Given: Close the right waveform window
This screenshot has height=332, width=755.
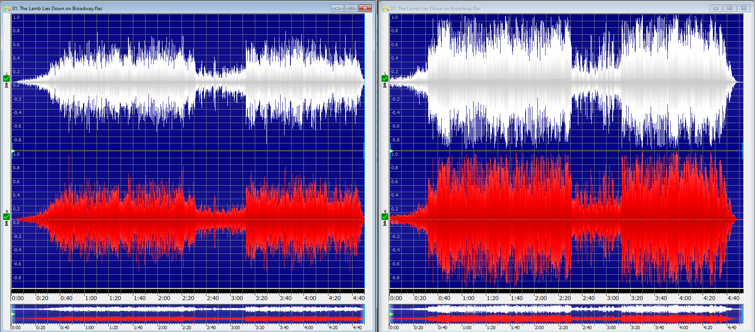Looking at the screenshot, I should pyautogui.click(x=744, y=8).
